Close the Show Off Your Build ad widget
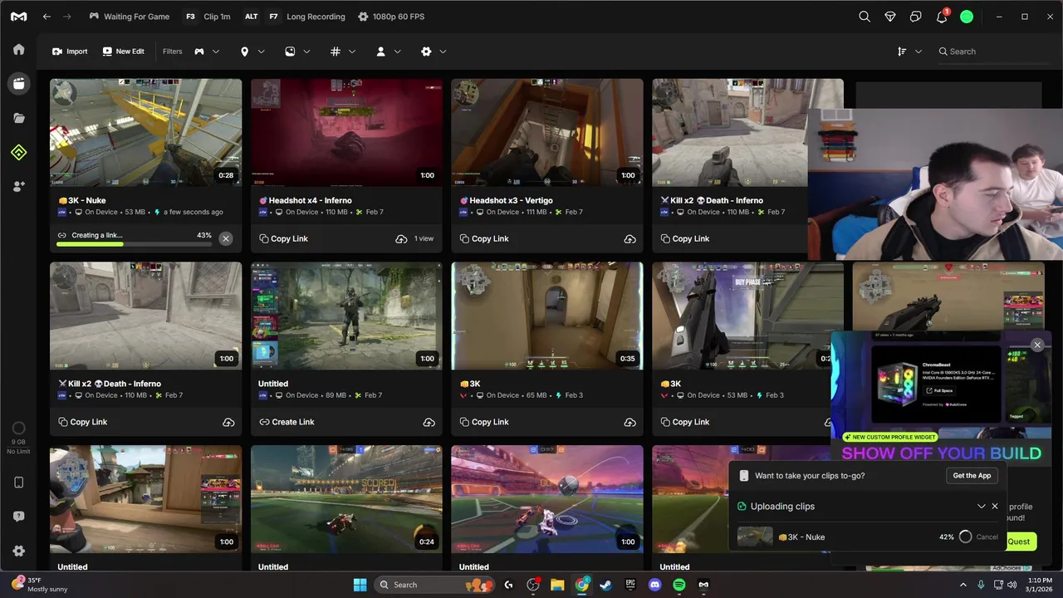The image size is (1063, 598). 1037,345
